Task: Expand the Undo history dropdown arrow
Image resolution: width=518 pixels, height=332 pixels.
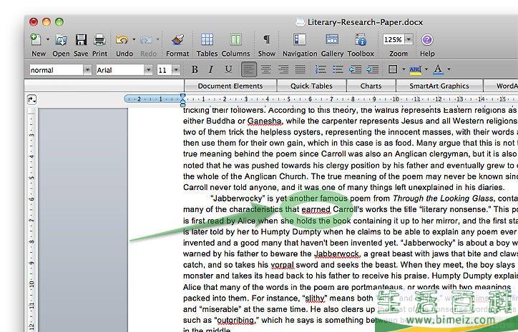Action: (x=134, y=39)
